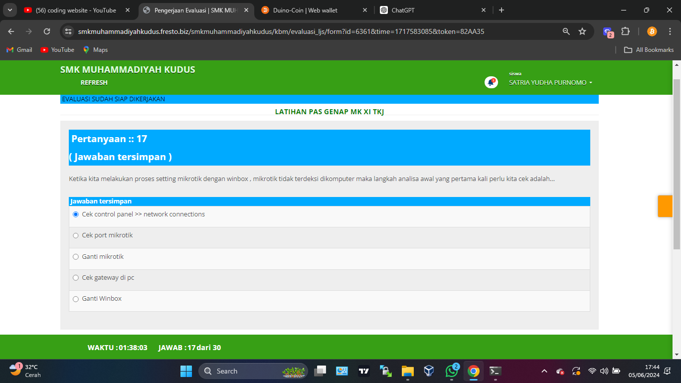681x383 pixels.
Task: Open the Windows Start menu
Action: pos(186,371)
